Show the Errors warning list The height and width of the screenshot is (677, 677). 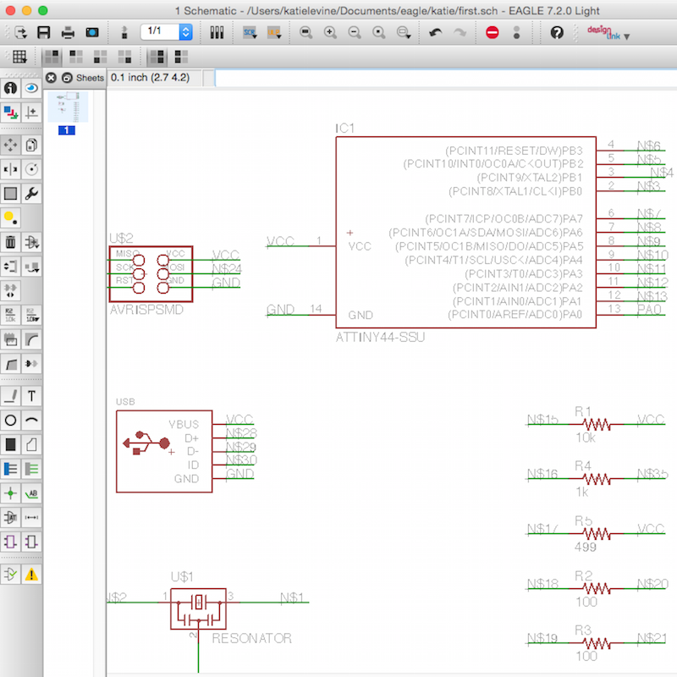coord(31,575)
